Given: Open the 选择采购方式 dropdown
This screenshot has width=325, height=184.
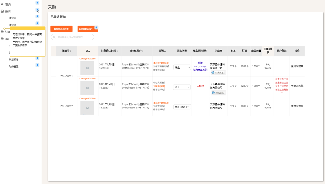Looking at the screenshot, I should (86, 29).
